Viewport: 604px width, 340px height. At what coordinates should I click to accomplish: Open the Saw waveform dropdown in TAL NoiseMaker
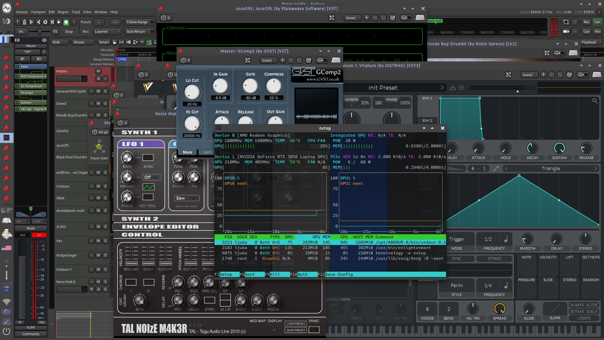pos(186,198)
